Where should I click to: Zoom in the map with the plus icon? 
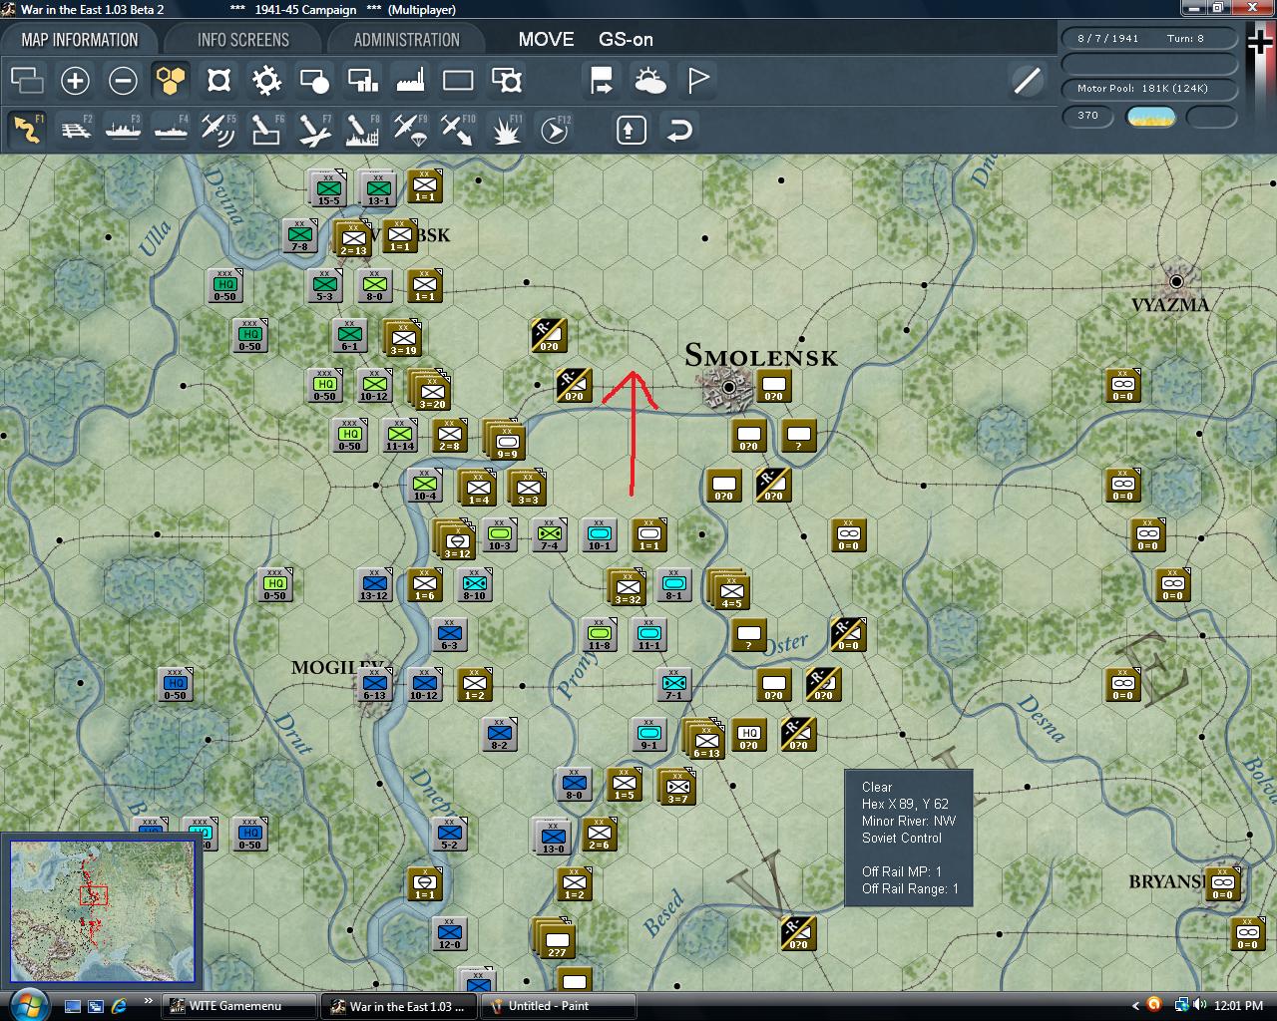pyautogui.click(x=75, y=81)
